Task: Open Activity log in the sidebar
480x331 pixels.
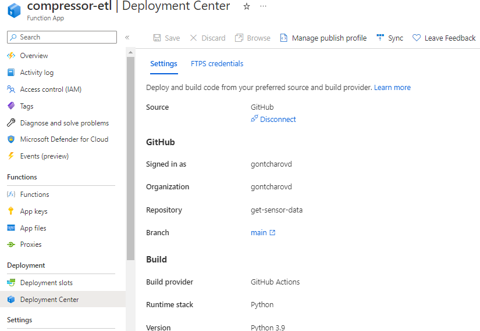Action: pos(37,73)
